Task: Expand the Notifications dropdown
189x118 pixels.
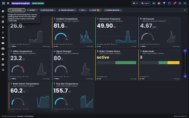Action: (48, 10)
